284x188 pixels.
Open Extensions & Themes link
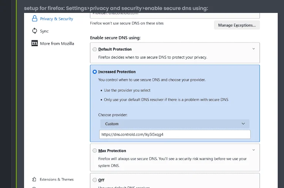57,180
